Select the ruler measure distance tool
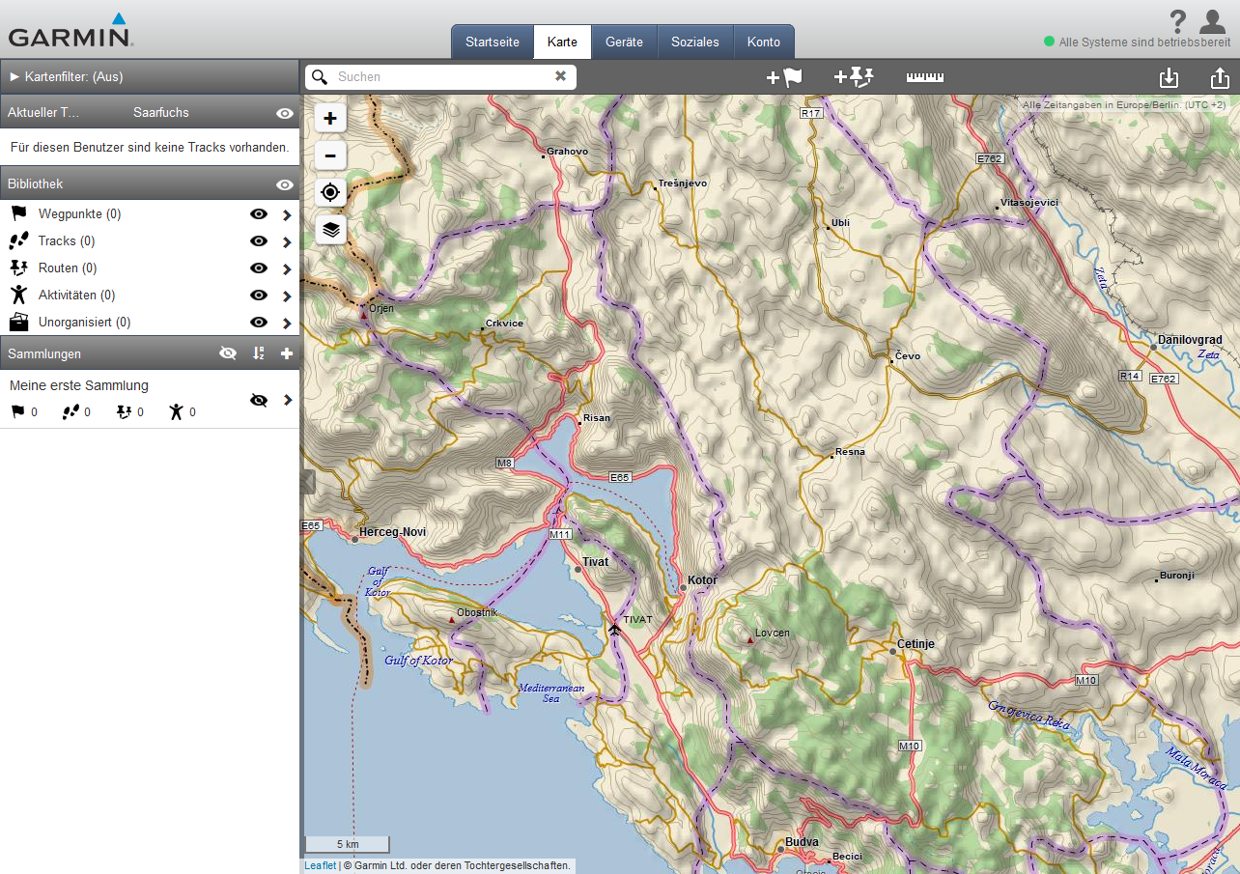 (924, 77)
